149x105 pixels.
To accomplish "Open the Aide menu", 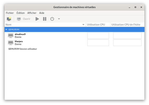I will coord(42,13).
